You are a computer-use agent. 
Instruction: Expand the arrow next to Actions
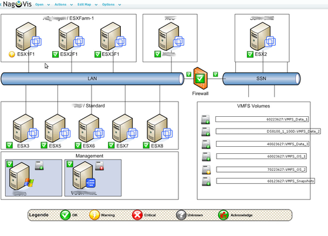[x=72, y=5]
